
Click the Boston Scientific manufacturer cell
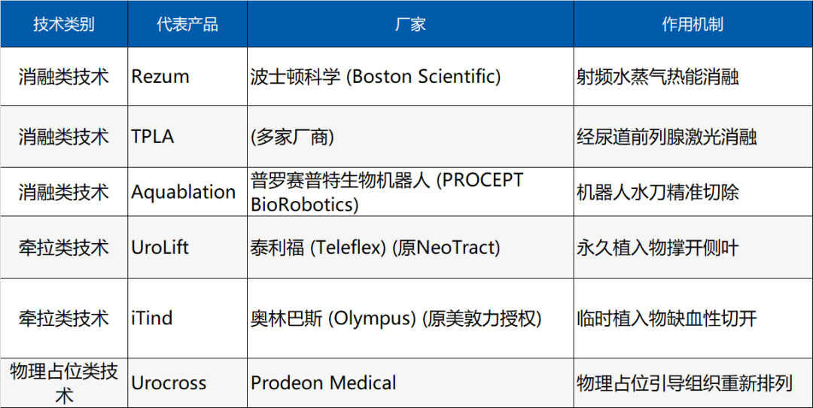[x=410, y=77]
